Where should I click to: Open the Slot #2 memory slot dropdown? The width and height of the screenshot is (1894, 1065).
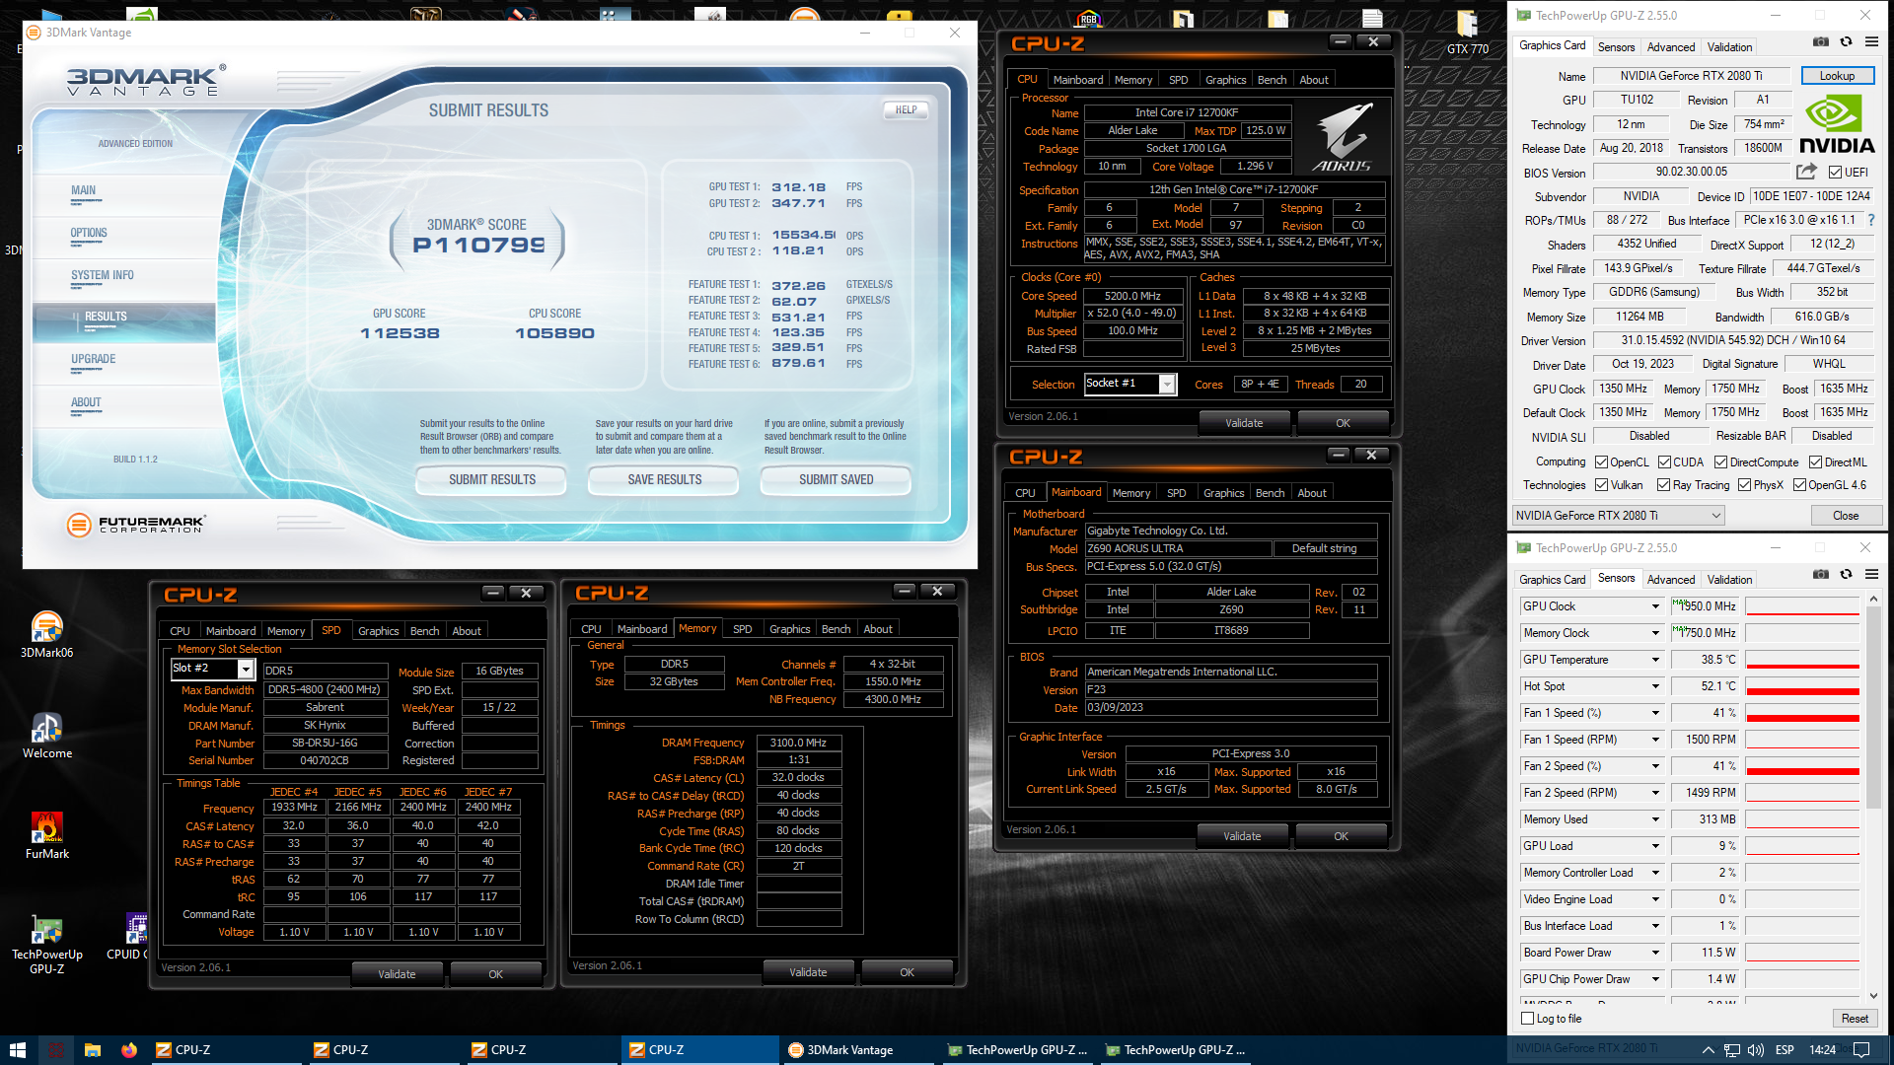pyautogui.click(x=213, y=670)
